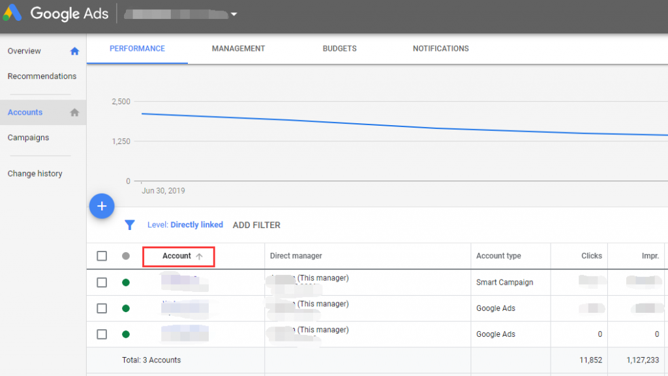Check the Smart Campaign account row checkbox
668x376 pixels.
102,282
